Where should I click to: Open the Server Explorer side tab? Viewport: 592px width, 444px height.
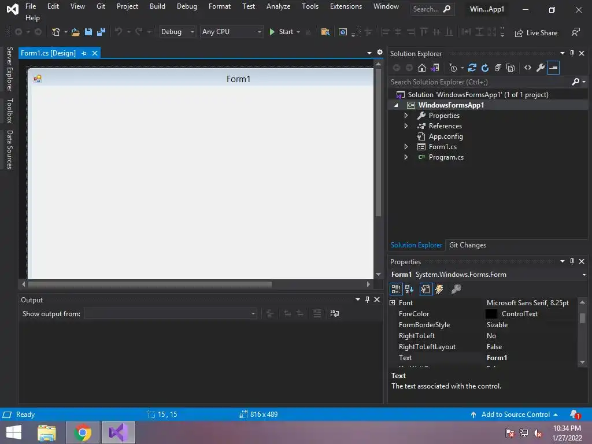(10, 69)
